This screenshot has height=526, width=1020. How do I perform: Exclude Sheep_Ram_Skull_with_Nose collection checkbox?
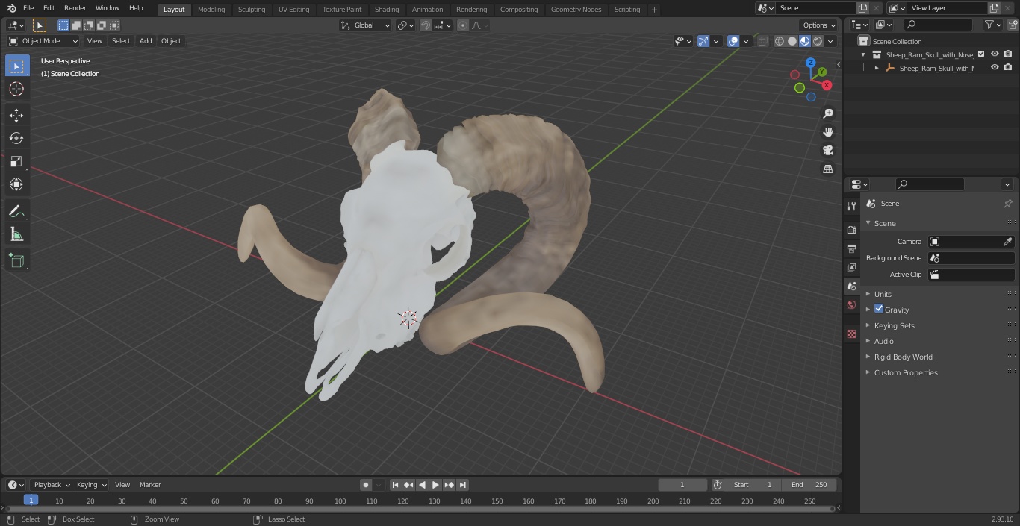[x=981, y=54]
